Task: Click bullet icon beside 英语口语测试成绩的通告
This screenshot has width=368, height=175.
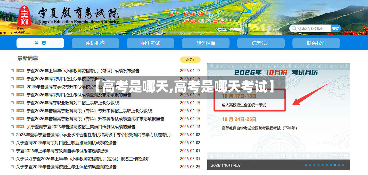Action: pyautogui.click(x=12, y=127)
